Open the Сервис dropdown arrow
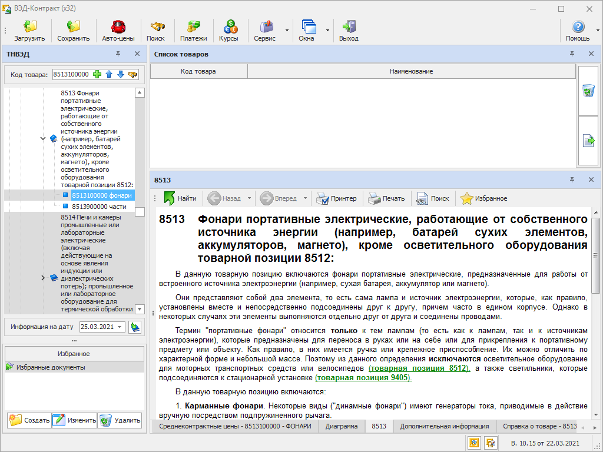Image resolution: width=603 pixels, height=452 pixels. (287, 31)
